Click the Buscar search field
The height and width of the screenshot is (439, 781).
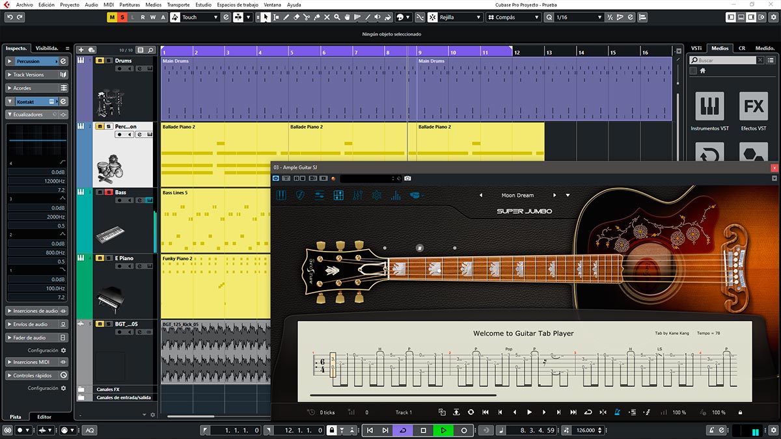click(x=727, y=60)
